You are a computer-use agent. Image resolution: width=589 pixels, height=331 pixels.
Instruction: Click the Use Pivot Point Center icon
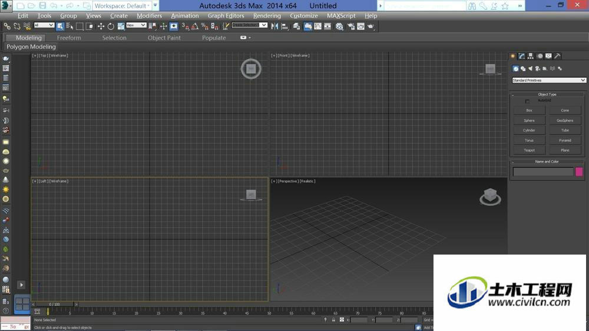click(x=152, y=26)
